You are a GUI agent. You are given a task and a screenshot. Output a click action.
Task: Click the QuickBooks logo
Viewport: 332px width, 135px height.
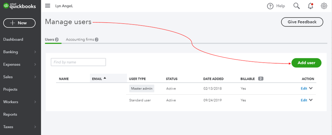[x=20, y=6]
